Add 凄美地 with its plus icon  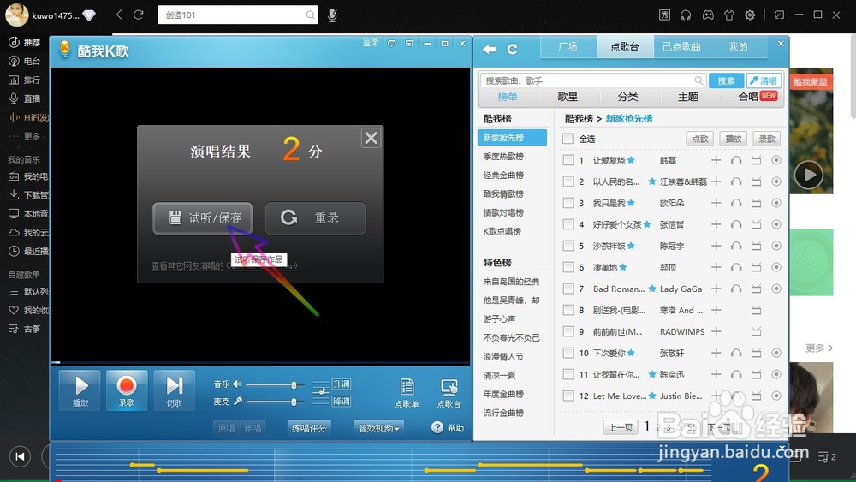pos(716,267)
